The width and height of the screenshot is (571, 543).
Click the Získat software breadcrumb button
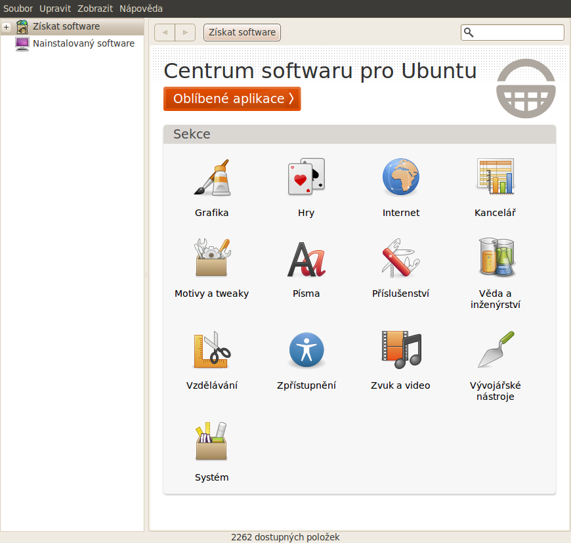pyautogui.click(x=242, y=32)
